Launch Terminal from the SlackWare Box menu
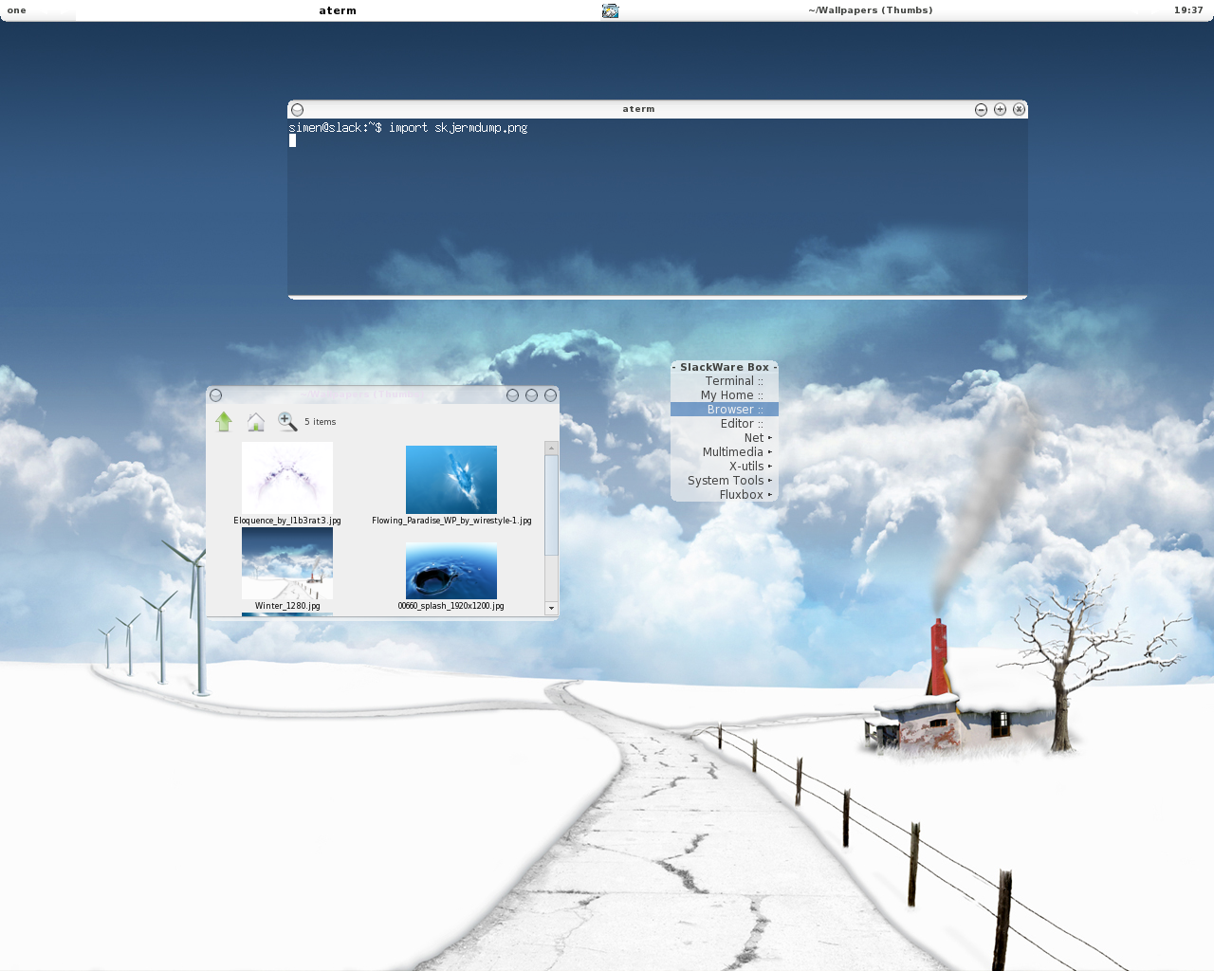 725,381
